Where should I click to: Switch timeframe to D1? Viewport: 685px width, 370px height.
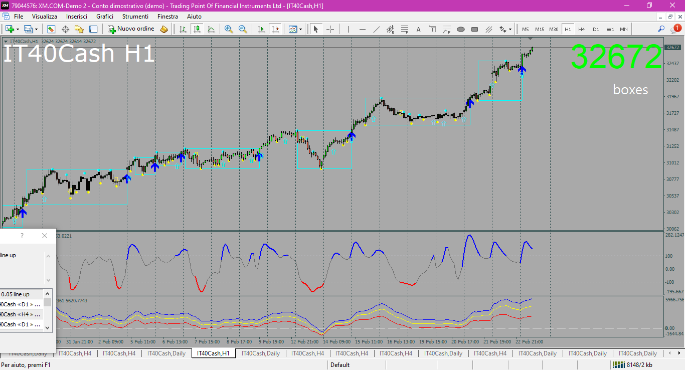pos(596,29)
